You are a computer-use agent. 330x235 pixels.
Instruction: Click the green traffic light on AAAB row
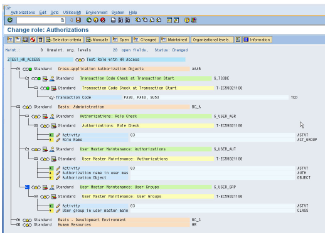point(27,69)
